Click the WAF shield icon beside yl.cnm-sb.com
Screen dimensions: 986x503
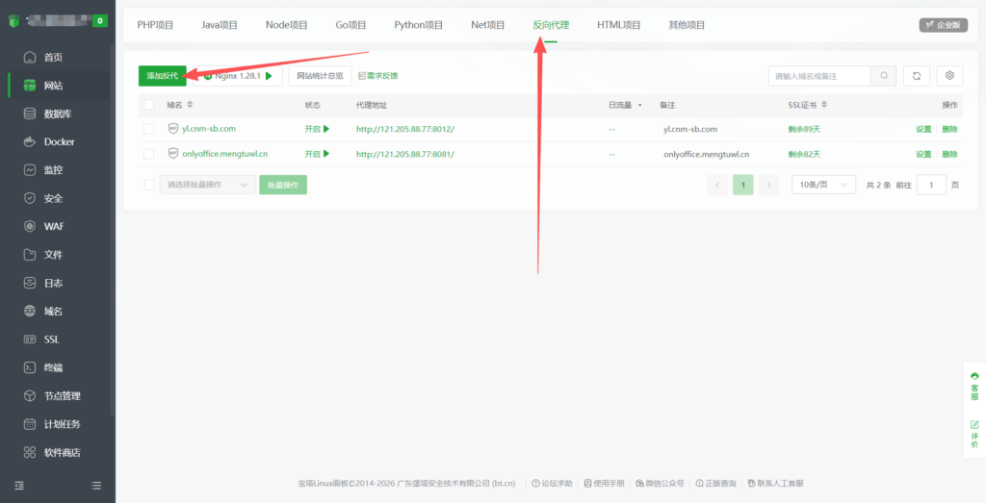(173, 129)
